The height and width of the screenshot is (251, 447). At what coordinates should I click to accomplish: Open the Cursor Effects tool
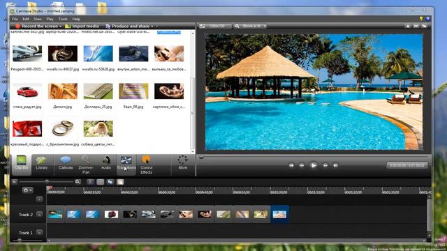(x=146, y=165)
